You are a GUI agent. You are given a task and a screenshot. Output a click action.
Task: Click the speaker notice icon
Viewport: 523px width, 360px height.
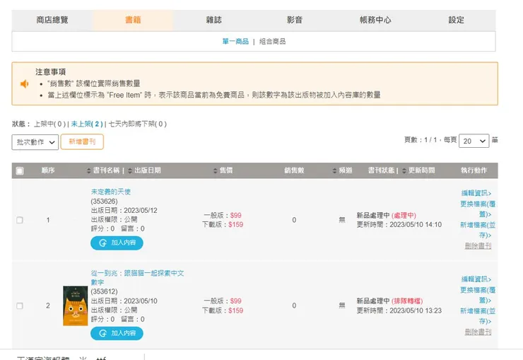(24, 83)
